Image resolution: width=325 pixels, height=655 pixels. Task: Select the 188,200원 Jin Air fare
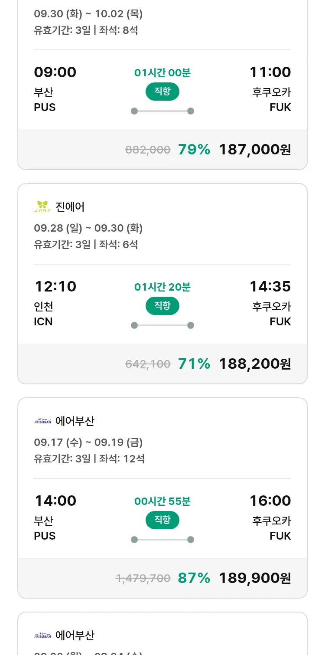255,364
